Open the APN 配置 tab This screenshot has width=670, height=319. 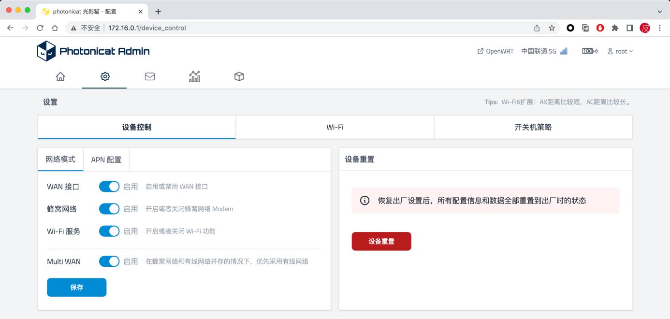(x=106, y=159)
